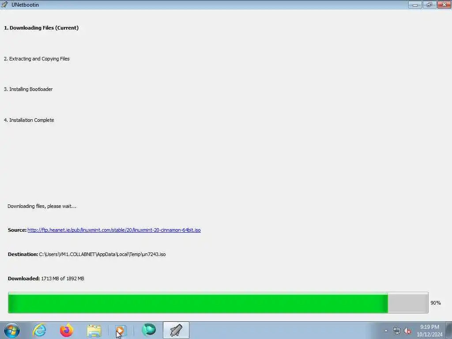This screenshot has width=452, height=339.
Task: Click the '3. Installing Bootloader' step
Action: (28, 89)
